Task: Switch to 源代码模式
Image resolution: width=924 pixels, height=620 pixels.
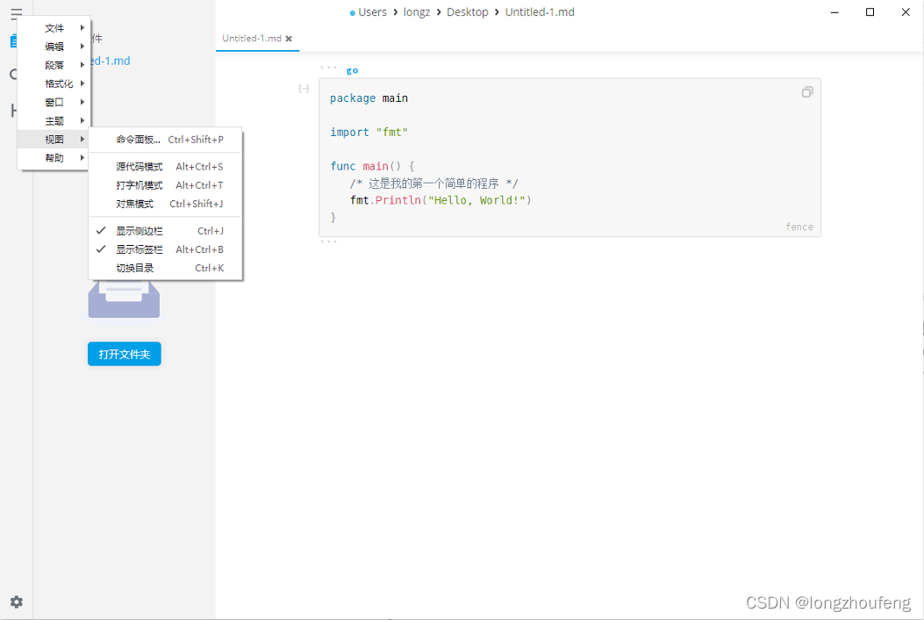Action: tap(166, 167)
